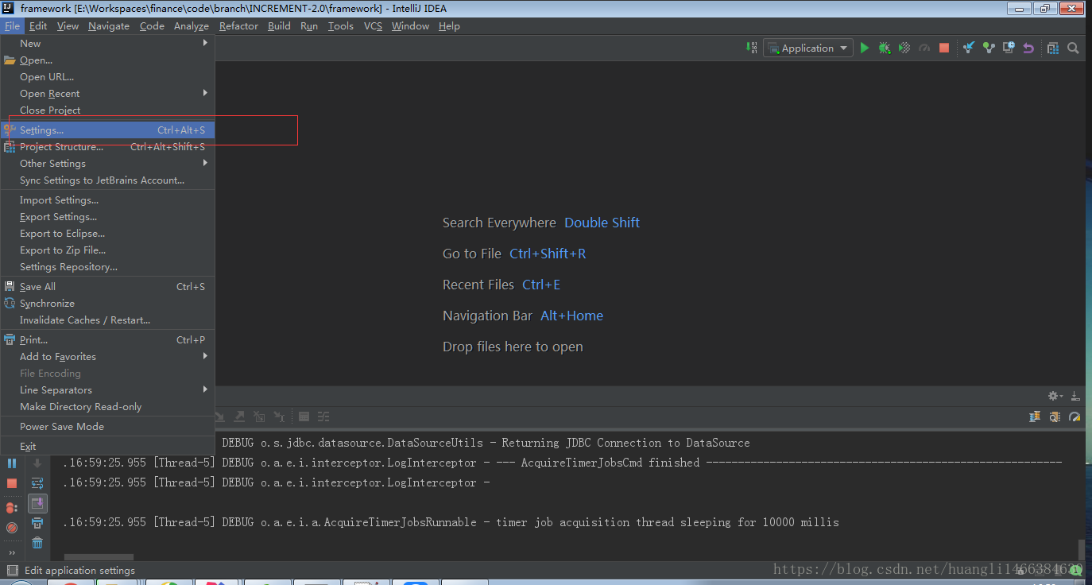Click the console horizontal scrollbar thumb
Image resolution: width=1092 pixels, height=585 pixels.
click(x=99, y=557)
